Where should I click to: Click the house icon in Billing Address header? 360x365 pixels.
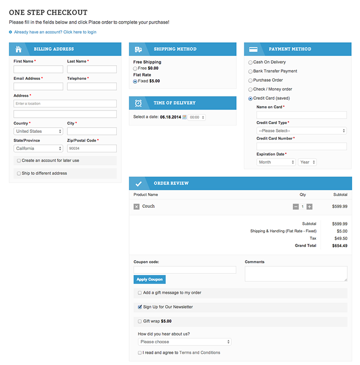point(19,49)
